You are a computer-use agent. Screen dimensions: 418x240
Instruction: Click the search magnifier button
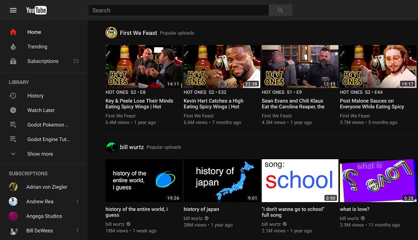pos(280,11)
